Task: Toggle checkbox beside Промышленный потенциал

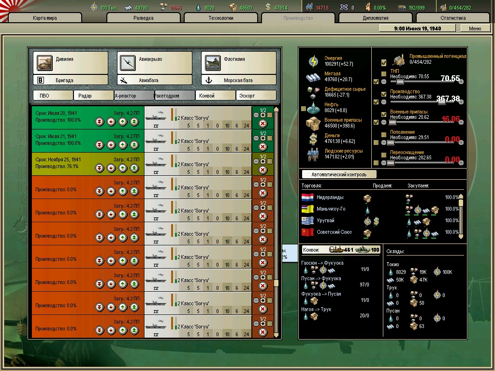Action: tap(384, 63)
